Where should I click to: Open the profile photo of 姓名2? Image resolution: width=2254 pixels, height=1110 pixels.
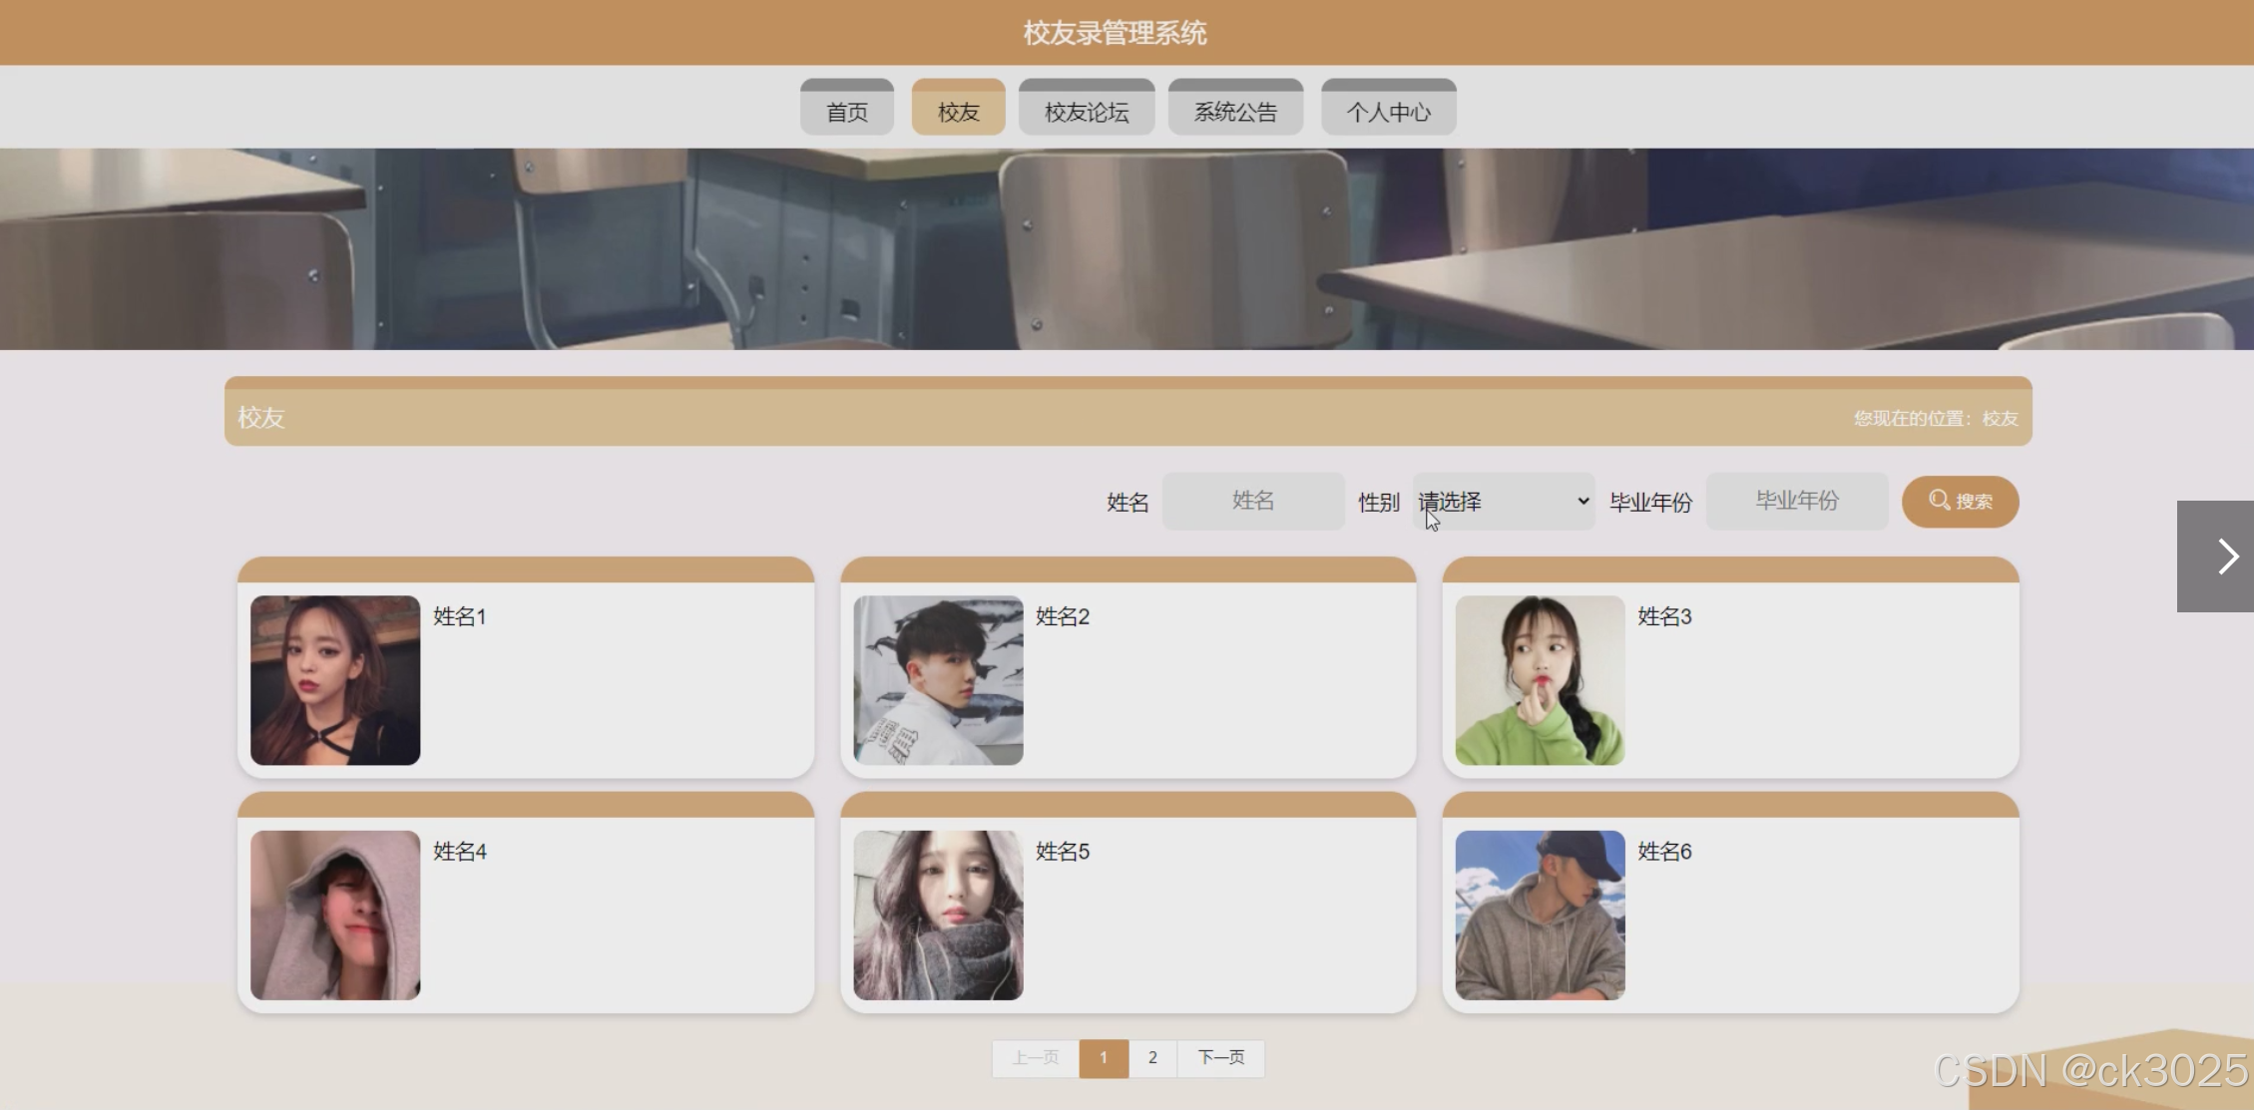click(x=938, y=680)
